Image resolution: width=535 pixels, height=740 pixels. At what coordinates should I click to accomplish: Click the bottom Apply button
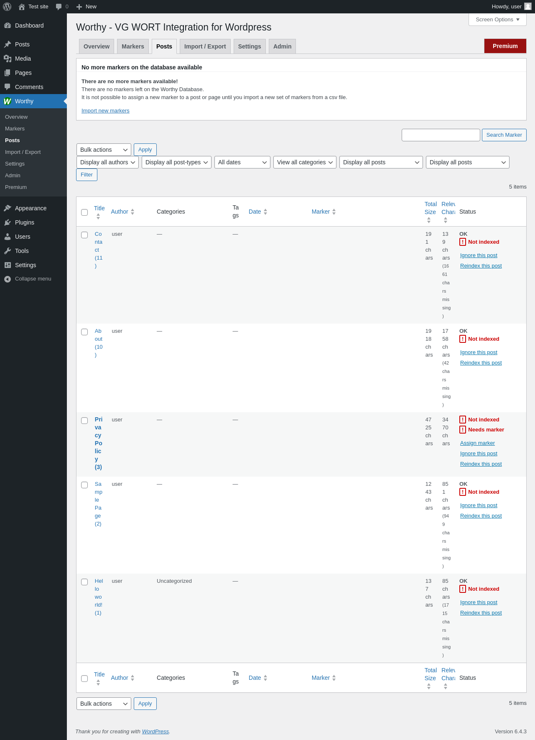pos(145,704)
